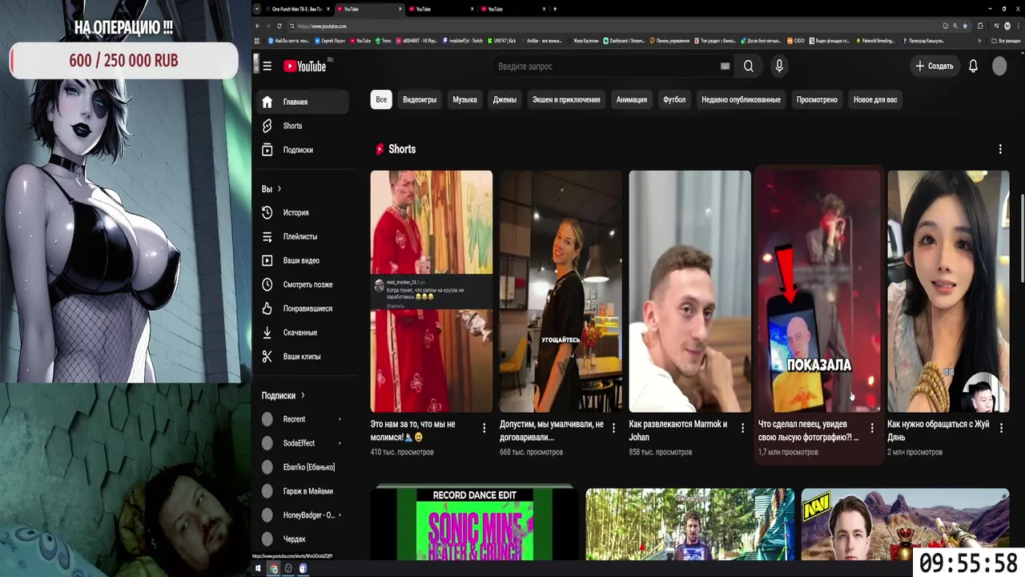Open the Recent channel subscription
The height and width of the screenshot is (577, 1025).
303,419
